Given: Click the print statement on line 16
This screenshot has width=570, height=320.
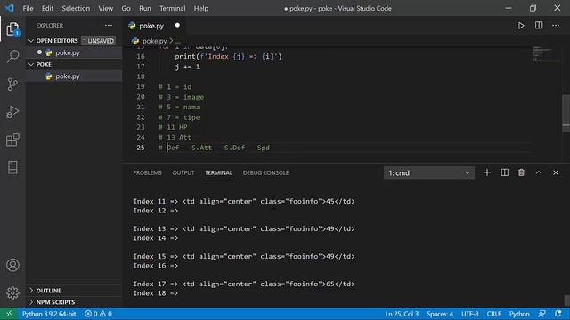Looking at the screenshot, I should pyautogui.click(x=228, y=56).
